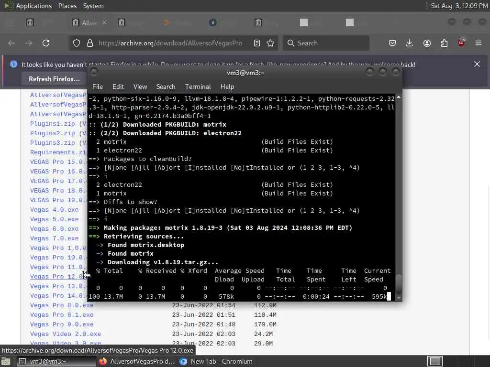Bookmark this page with star icon
Screen dimensions: 490x367
[271, 43]
